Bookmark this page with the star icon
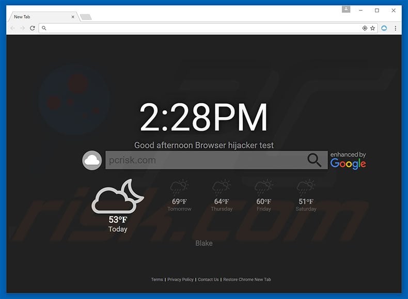 click(x=372, y=28)
